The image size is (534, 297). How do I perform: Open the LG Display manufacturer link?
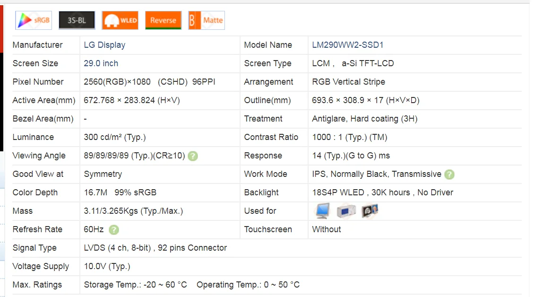[x=104, y=45]
